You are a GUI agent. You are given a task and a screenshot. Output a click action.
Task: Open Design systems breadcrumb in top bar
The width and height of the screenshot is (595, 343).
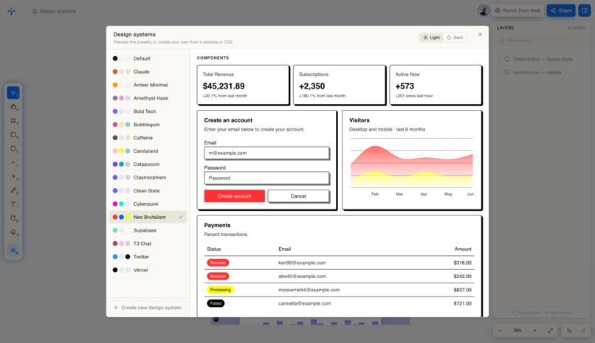pyautogui.click(x=54, y=11)
